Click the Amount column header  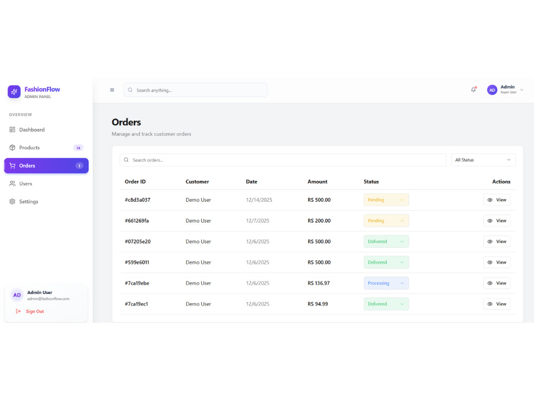317,182
